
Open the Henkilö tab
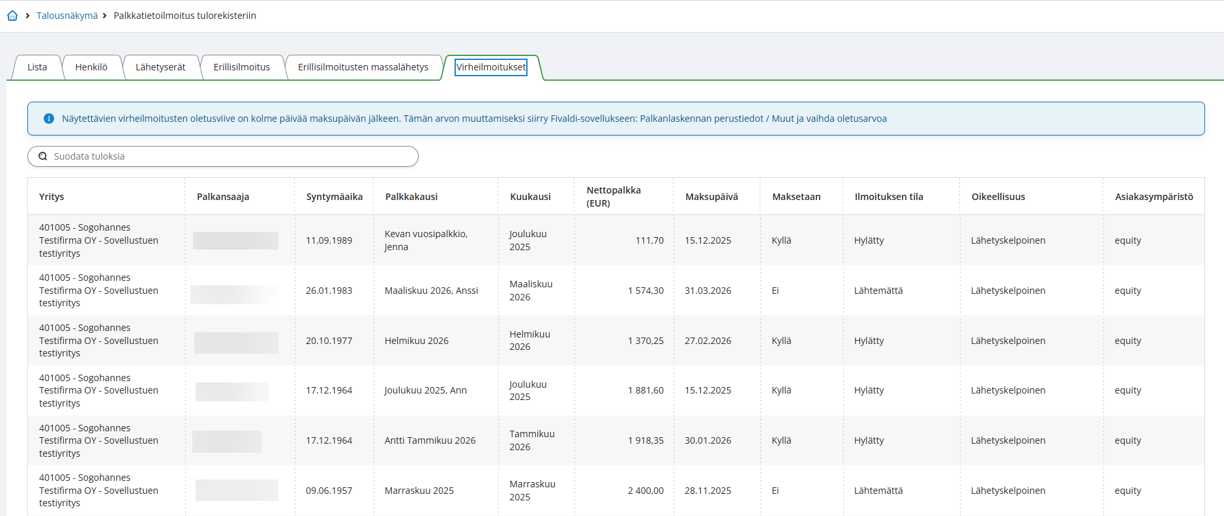click(91, 67)
